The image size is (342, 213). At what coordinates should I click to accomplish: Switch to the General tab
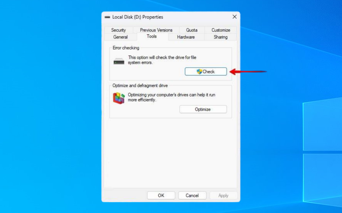tap(120, 37)
